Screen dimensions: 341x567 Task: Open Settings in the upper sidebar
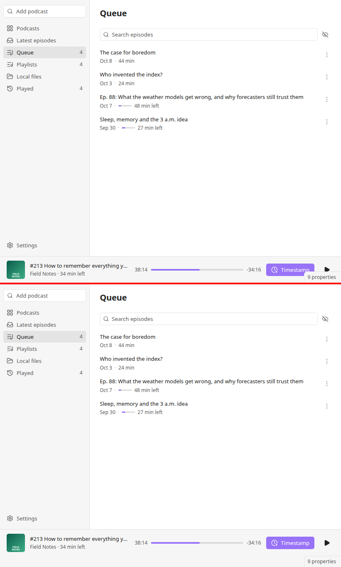click(x=44, y=245)
